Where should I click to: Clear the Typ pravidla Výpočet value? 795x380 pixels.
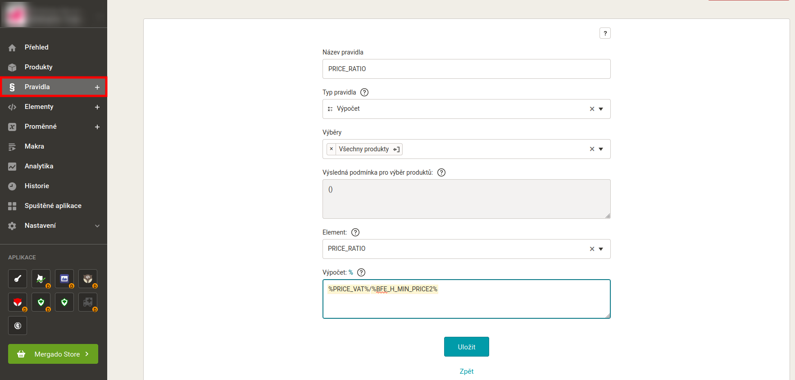pos(592,109)
